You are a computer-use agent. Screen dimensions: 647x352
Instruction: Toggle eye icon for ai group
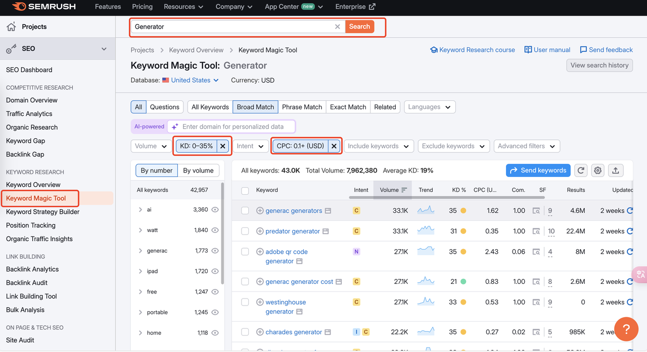coord(215,209)
